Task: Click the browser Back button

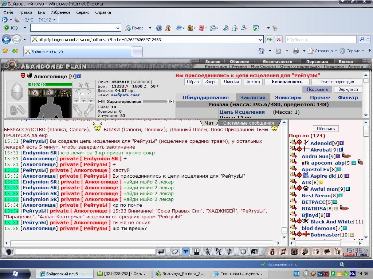Action: [7, 39]
